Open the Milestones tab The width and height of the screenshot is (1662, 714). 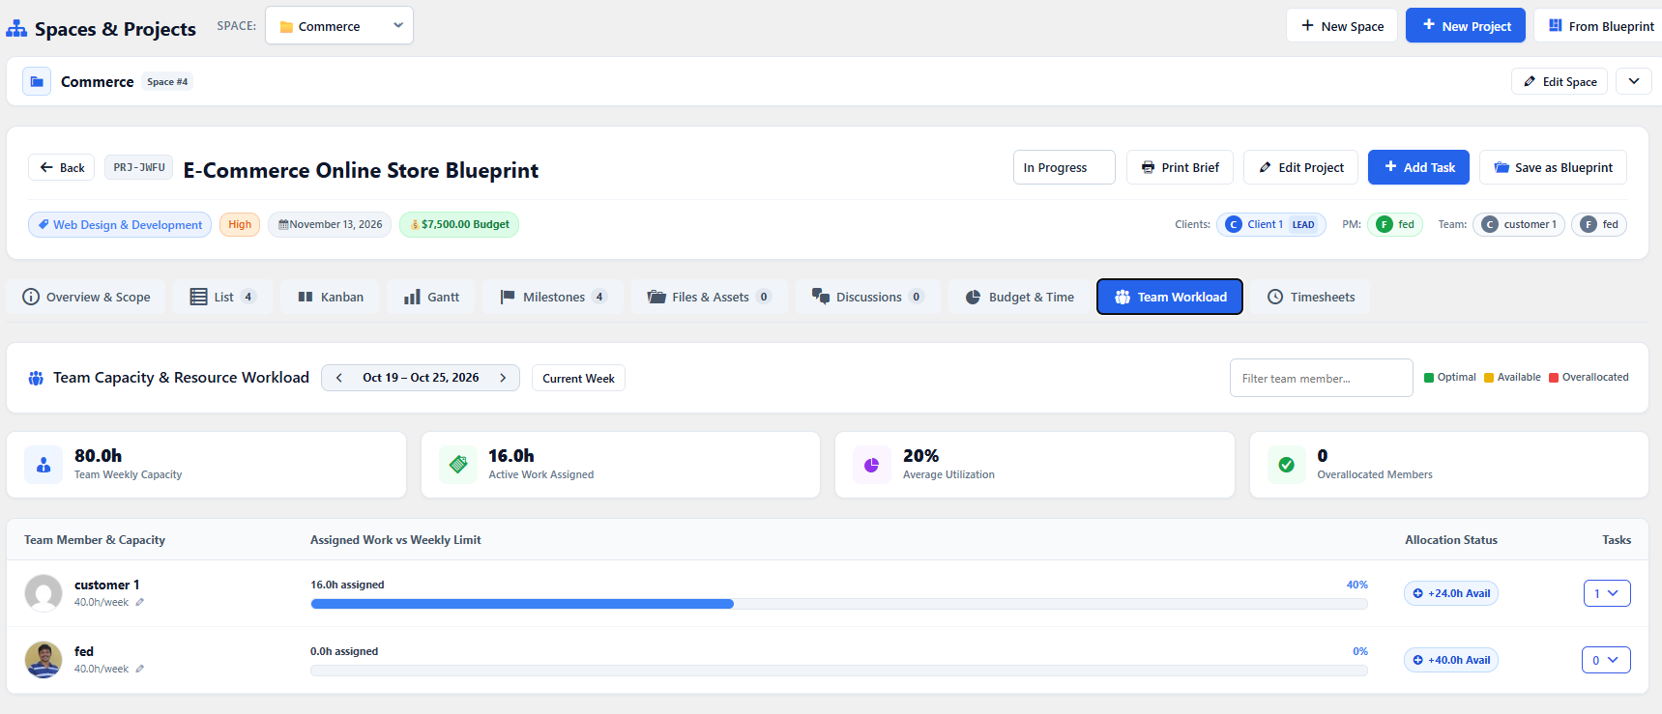pyautogui.click(x=553, y=297)
